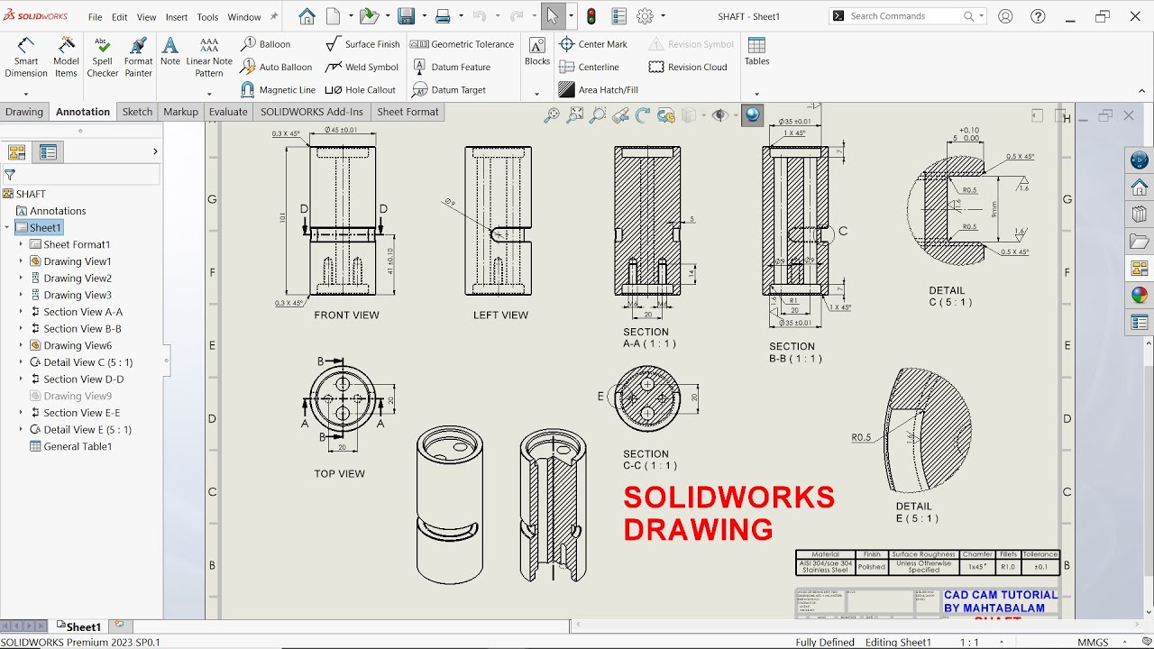Activate the Format Painter
This screenshot has width=1154, height=649.
(138, 58)
